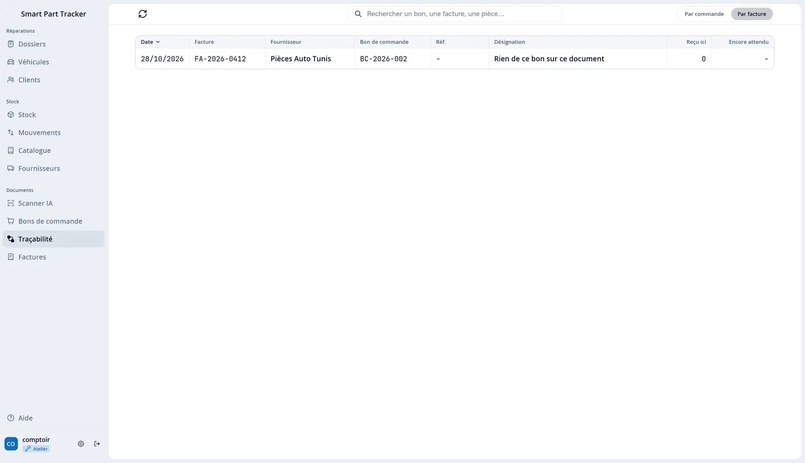
Task: Click the text Rien de ce bon sur ce document
Action: 549,59
